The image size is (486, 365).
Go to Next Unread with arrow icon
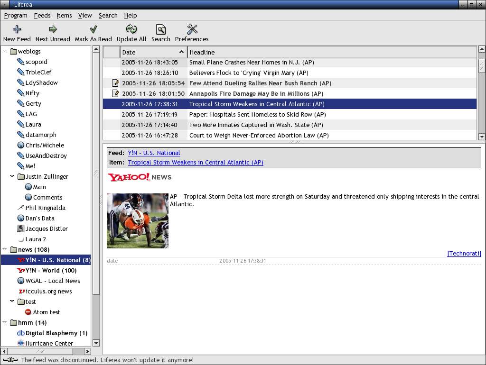(53, 29)
